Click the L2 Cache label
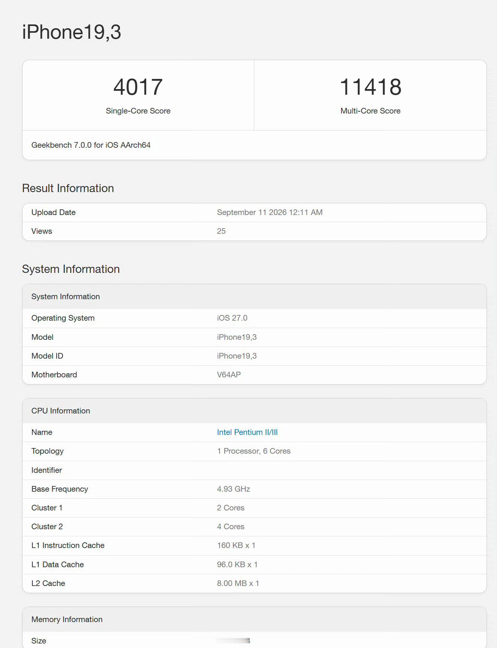 click(48, 583)
